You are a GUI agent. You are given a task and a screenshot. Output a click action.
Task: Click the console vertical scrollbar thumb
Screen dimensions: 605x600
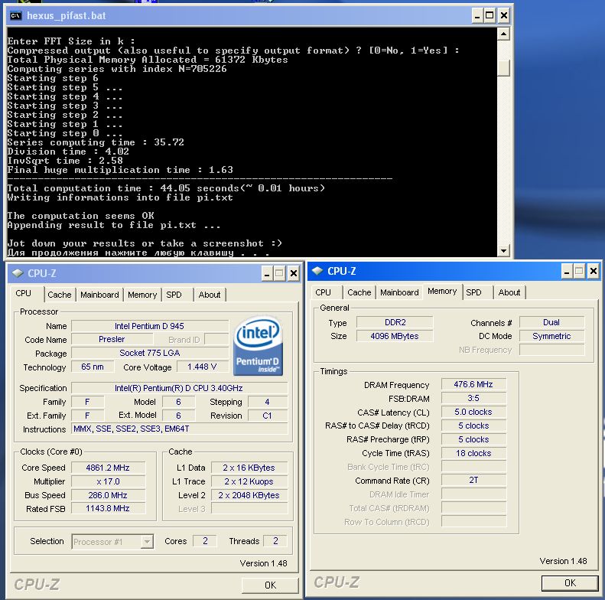pyautogui.click(x=503, y=68)
